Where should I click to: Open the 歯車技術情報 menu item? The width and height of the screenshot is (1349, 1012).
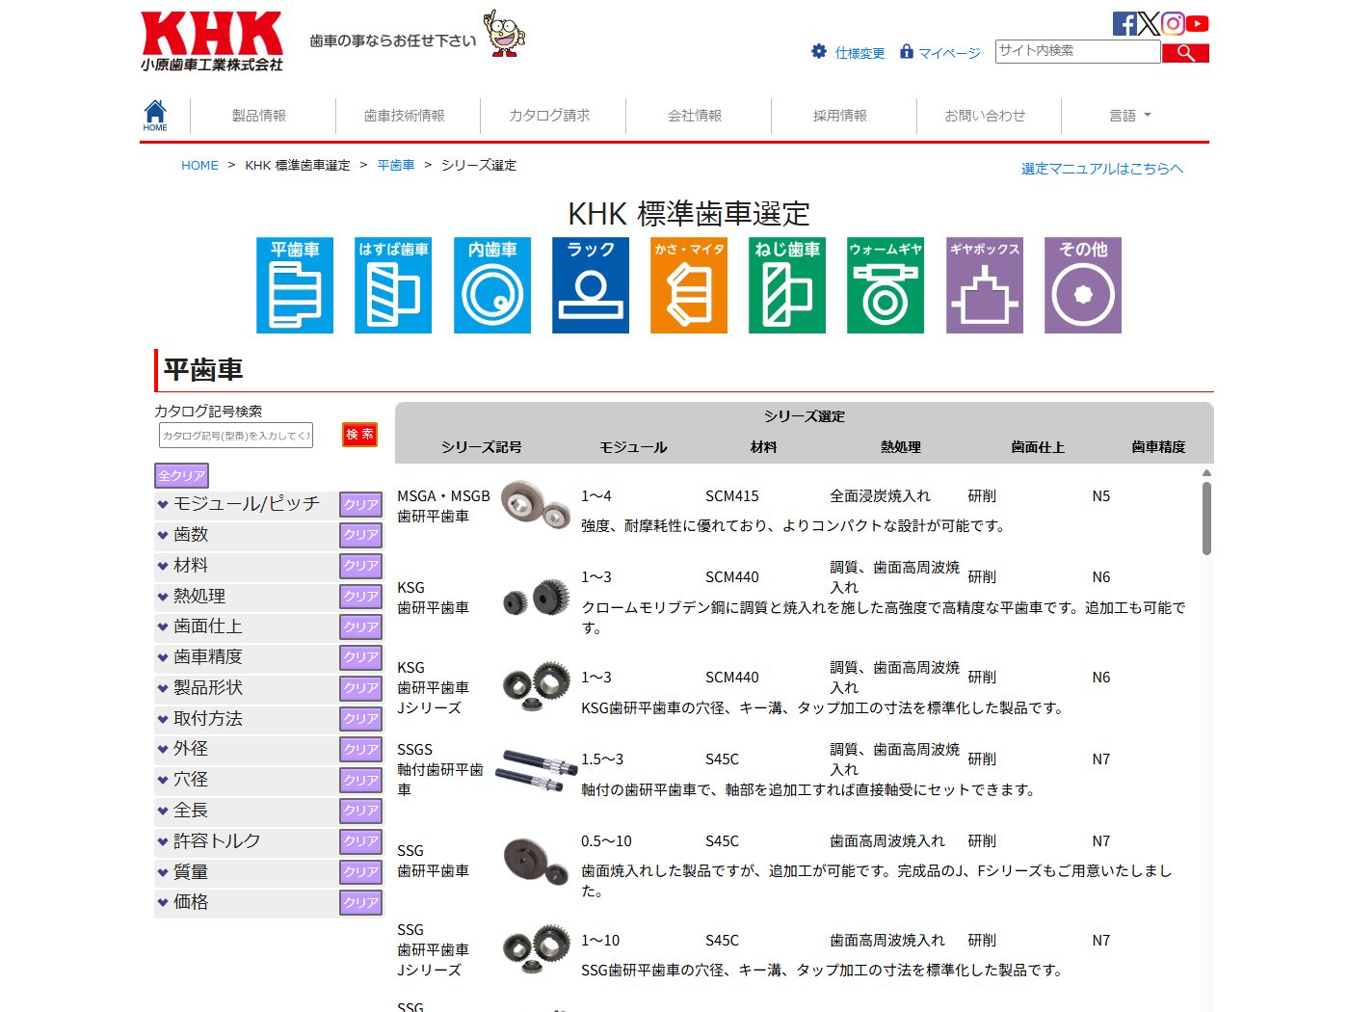tap(405, 116)
